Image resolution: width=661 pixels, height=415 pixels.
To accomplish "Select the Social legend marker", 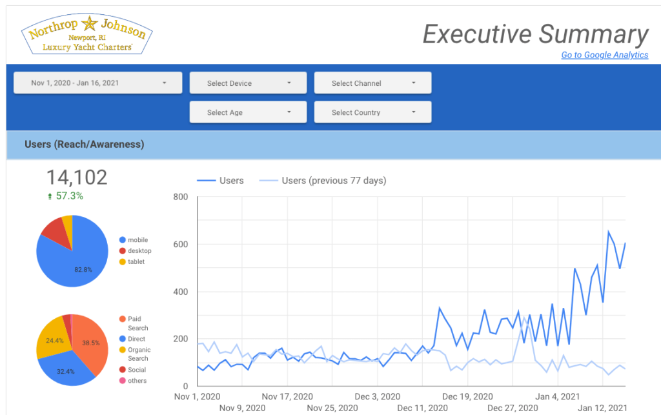I will [x=122, y=370].
